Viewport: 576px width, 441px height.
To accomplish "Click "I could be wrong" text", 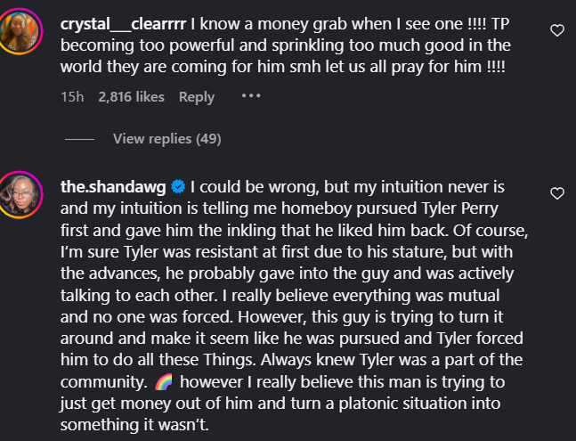I will point(239,187).
